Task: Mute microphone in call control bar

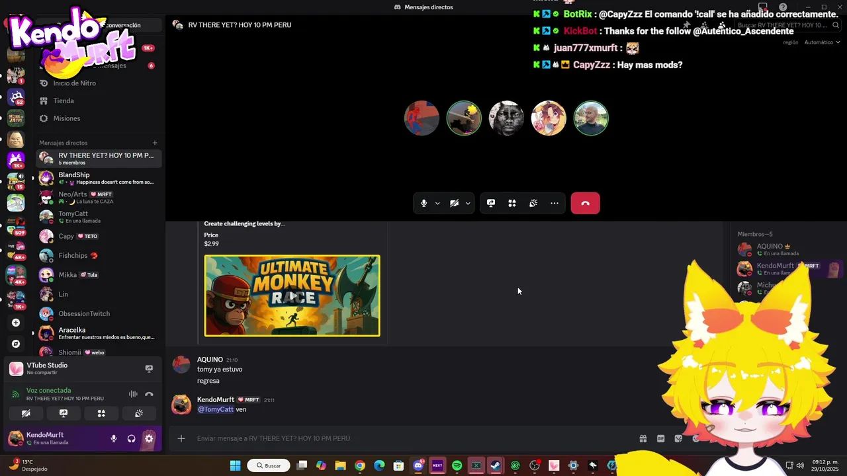Action: point(424,203)
